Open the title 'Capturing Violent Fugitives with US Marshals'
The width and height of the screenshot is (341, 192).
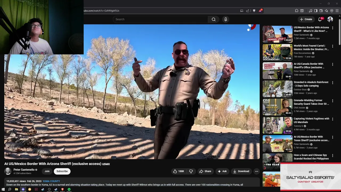tap(311, 120)
